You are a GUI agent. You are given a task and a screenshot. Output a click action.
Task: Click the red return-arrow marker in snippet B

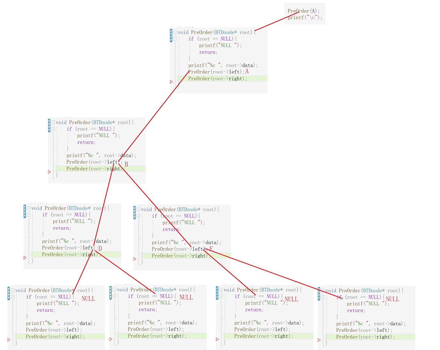coord(50,172)
